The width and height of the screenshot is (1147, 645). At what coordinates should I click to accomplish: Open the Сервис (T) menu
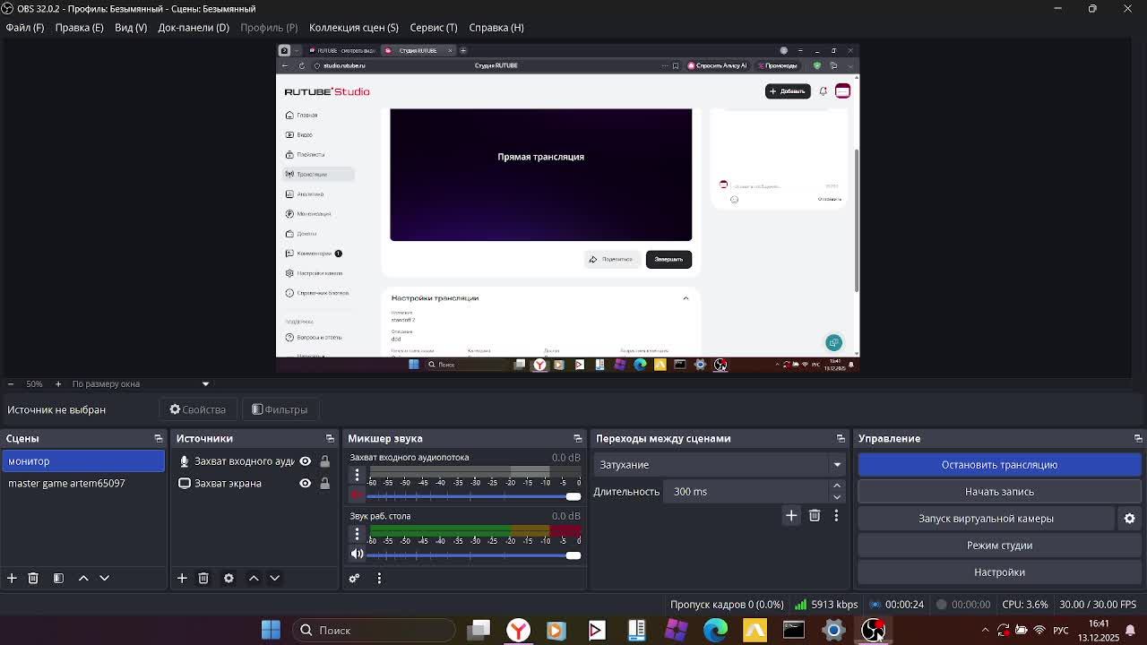tap(434, 27)
